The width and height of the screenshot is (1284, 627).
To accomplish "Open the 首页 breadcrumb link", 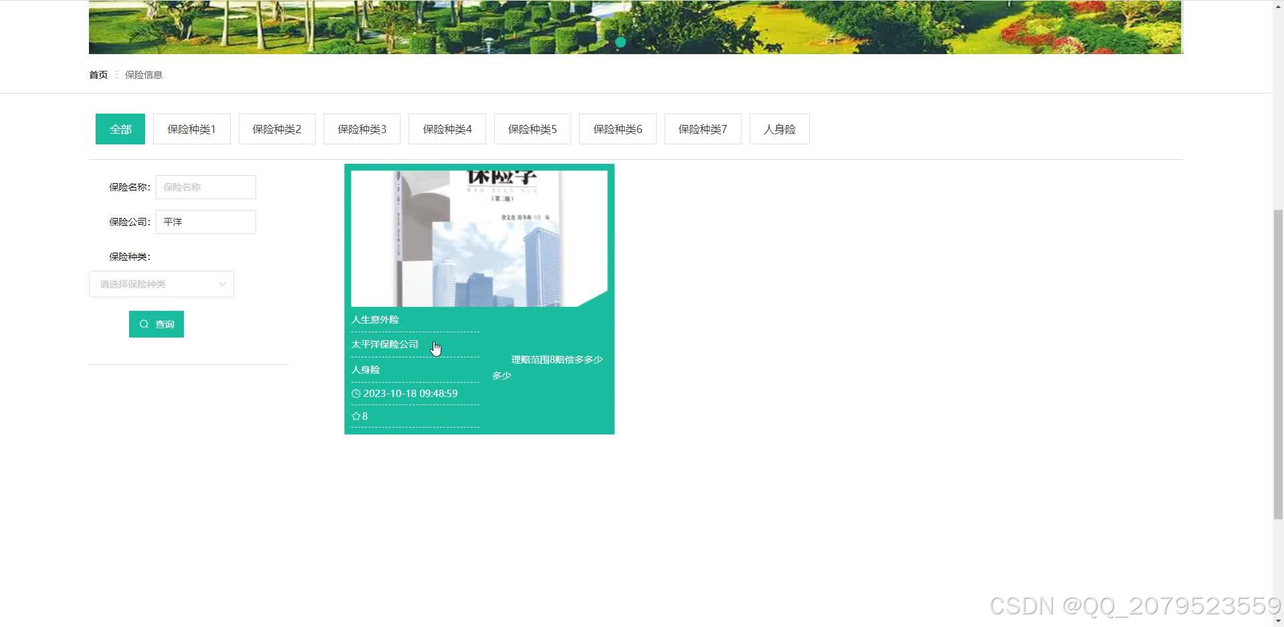I will click(x=98, y=74).
